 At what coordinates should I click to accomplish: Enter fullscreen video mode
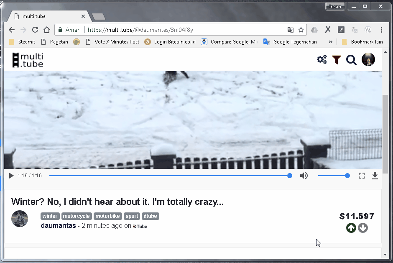point(361,176)
